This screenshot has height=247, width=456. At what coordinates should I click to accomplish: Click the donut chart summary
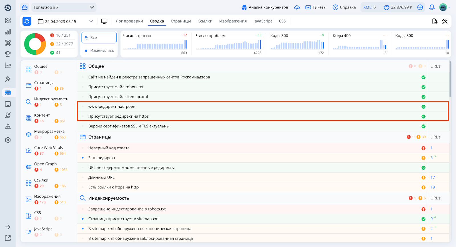pos(35,44)
